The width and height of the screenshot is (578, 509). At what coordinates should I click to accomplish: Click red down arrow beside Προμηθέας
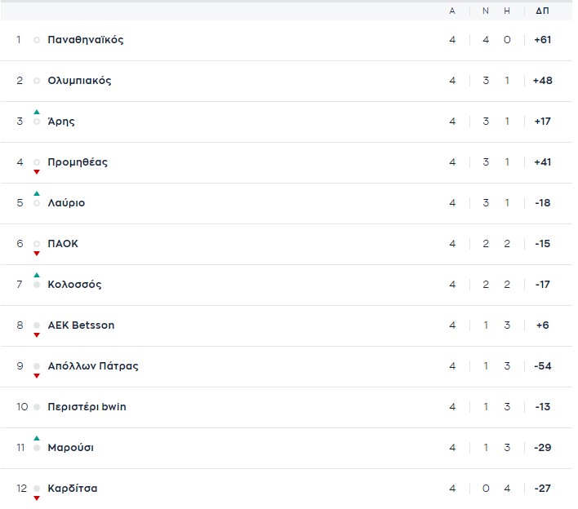[37, 172]
